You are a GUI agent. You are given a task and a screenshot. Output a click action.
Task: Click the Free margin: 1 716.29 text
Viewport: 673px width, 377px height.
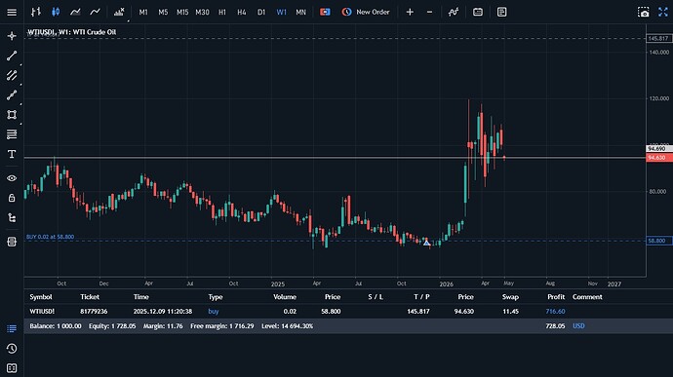[222, 326]
